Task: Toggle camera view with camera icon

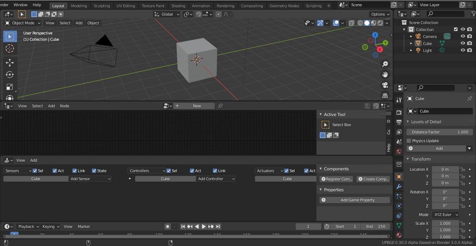Action: click(x=385, y=85)
